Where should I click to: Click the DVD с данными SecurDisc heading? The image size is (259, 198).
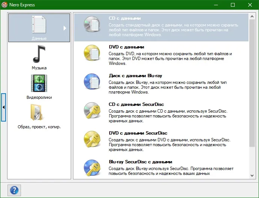(138, 133)
